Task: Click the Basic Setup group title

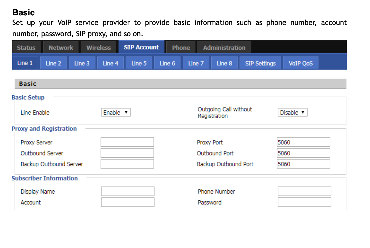Action: pos(28,97)
